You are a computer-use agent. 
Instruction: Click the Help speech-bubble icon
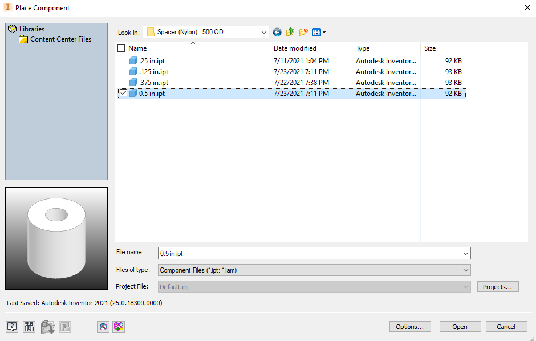[x=12, y=327]
